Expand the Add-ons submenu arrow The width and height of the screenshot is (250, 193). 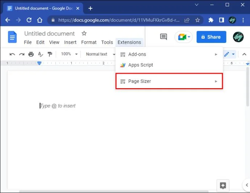click(x=216, y=55)
